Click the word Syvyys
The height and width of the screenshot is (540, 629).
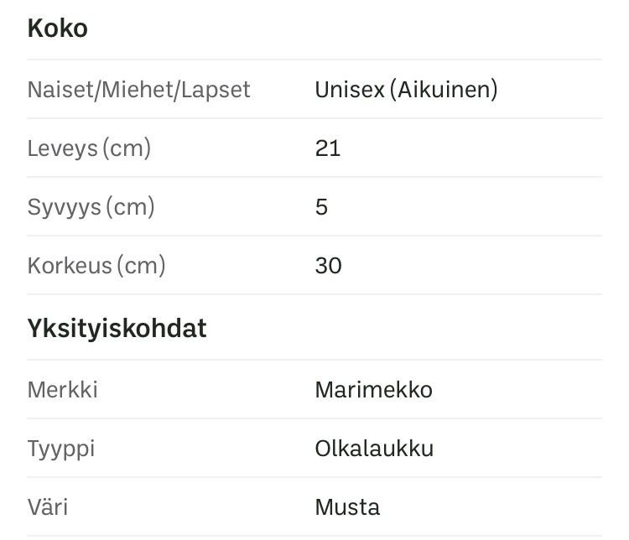tap(63, 207)
